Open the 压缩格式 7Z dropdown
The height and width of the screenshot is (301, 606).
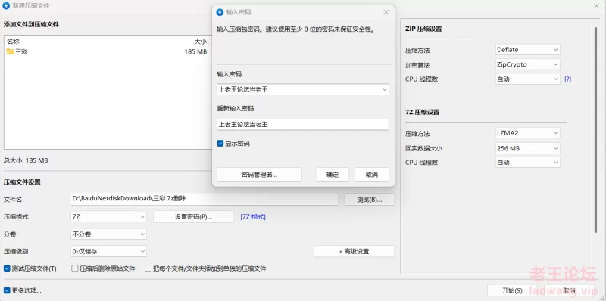[x=108, y=217]
